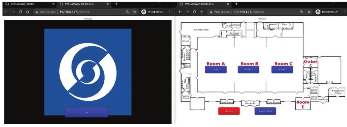Click the zoom magnifier icon in the left browser window

point(127,12)
